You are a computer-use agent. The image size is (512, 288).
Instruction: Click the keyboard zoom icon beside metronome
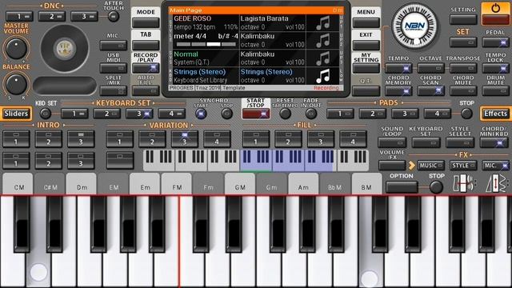(x=464, y=183)
